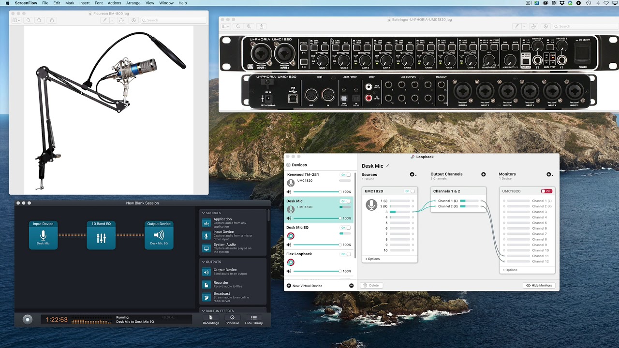The width and height of the screenshot is (619, 348).
Task: Open the Actions menu
Action: coord(114,3)
